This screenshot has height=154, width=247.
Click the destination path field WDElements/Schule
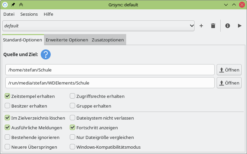pyautogui.click(x=110, y=83)
